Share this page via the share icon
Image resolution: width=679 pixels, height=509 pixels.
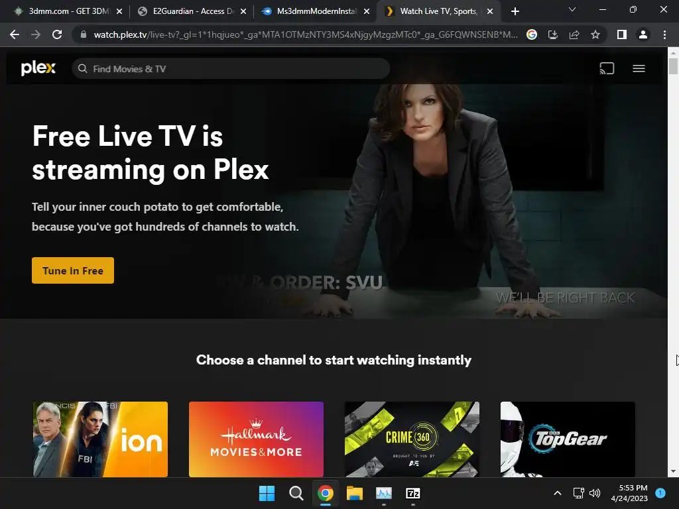coord(574,34)
